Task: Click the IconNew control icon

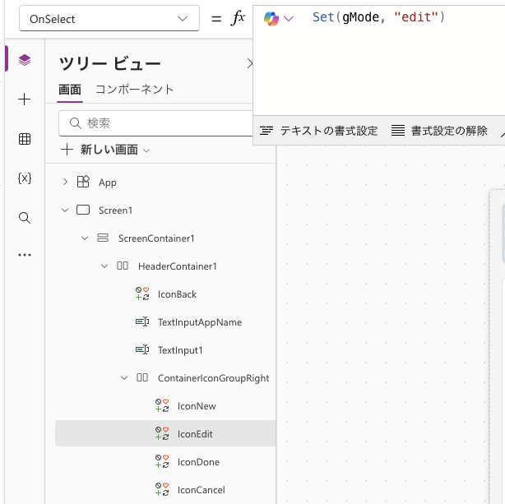Action: coord(162,405)
